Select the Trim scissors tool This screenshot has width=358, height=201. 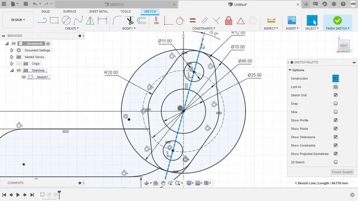(x=130, y=21)
